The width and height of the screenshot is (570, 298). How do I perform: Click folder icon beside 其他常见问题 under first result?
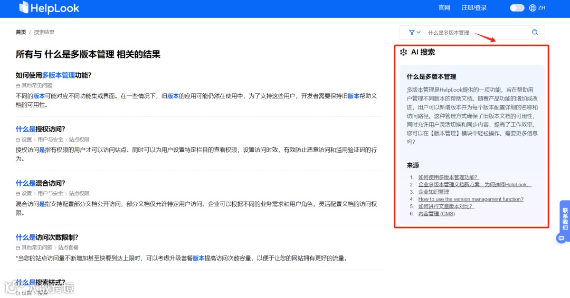17,86
